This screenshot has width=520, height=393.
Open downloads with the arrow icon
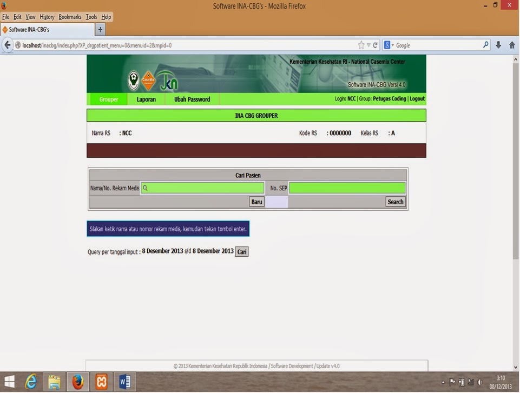(498, 45)
